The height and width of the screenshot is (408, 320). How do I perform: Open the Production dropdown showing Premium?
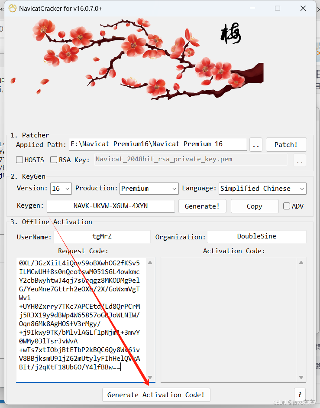pyautogui.click(x=149, y=188)
